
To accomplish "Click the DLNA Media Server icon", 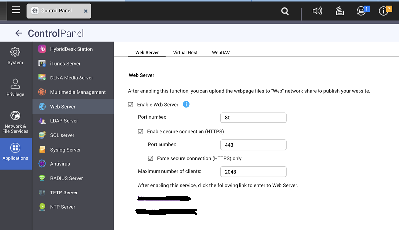I will [42, 77].
